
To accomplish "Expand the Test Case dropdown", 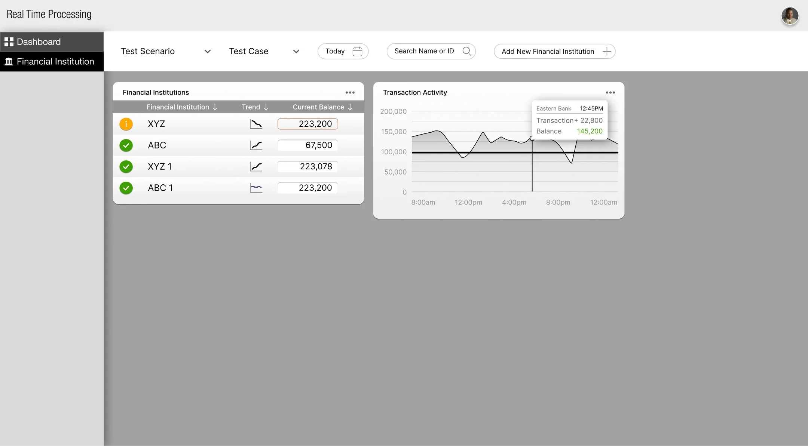I will [x=296, y=51].
